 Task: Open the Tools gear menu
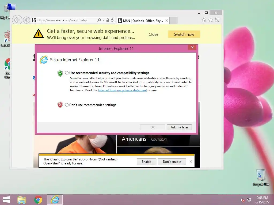click(217, 20)
